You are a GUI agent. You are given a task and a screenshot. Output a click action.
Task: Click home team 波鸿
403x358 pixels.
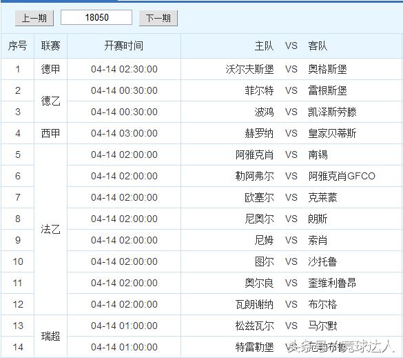click(x=265, y=112)
